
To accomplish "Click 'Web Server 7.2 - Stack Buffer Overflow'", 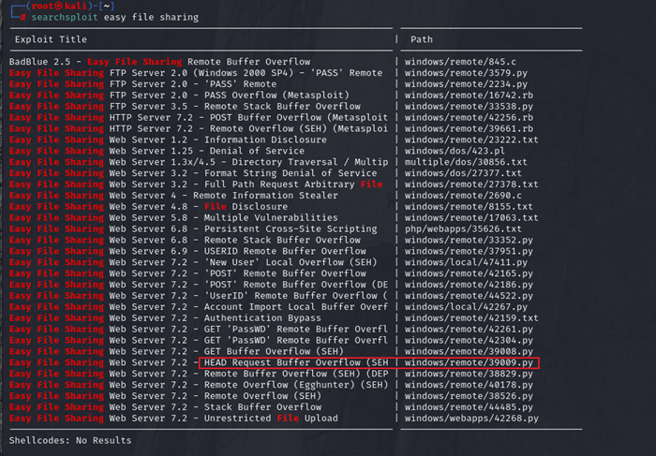I will tap(216, 407).
